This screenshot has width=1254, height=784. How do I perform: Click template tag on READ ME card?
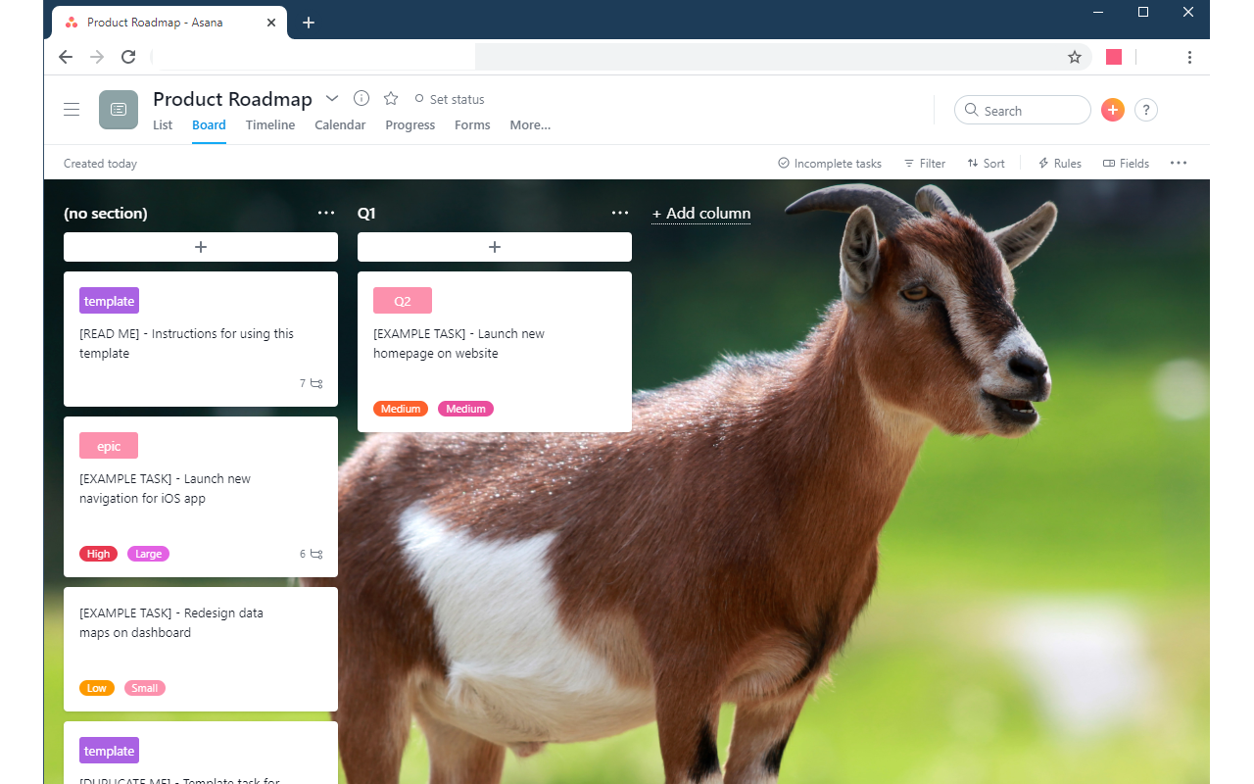109,301
